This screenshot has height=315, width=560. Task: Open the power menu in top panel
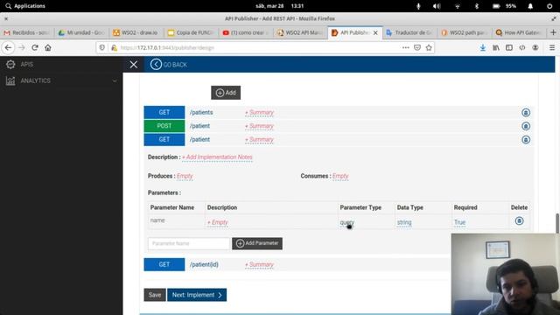click(549, 6)
